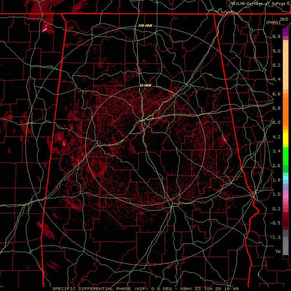Select the 2.6 value on the scale
This screenshot has width=291, height=291.
coord(276,166)
